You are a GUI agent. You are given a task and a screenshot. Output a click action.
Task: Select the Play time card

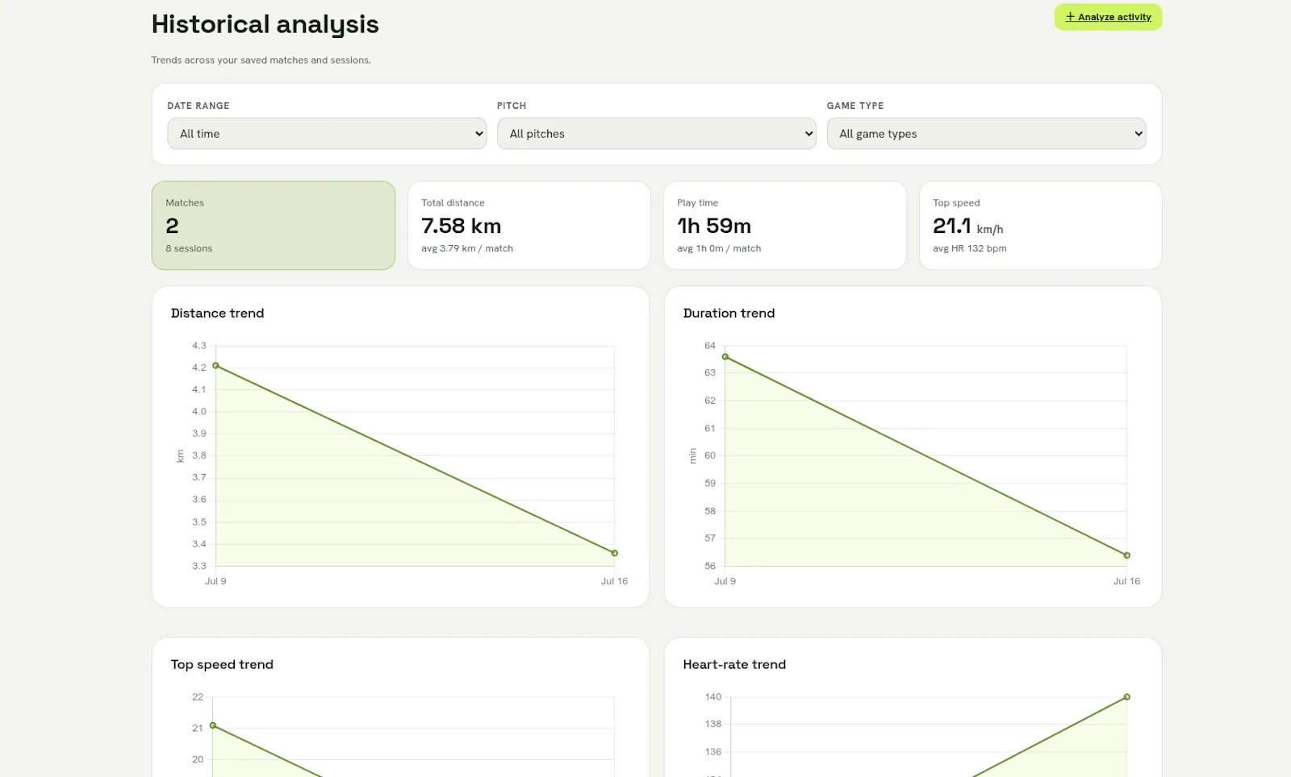(785, 226)
